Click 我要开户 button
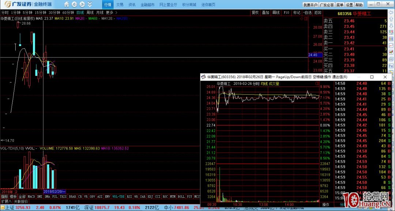Viewport: 395px width, 211px height. pos(310,5)
